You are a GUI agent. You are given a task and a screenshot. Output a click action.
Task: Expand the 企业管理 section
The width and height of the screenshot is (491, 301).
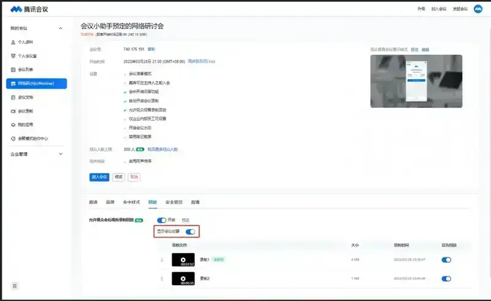(x=60, y=154)
